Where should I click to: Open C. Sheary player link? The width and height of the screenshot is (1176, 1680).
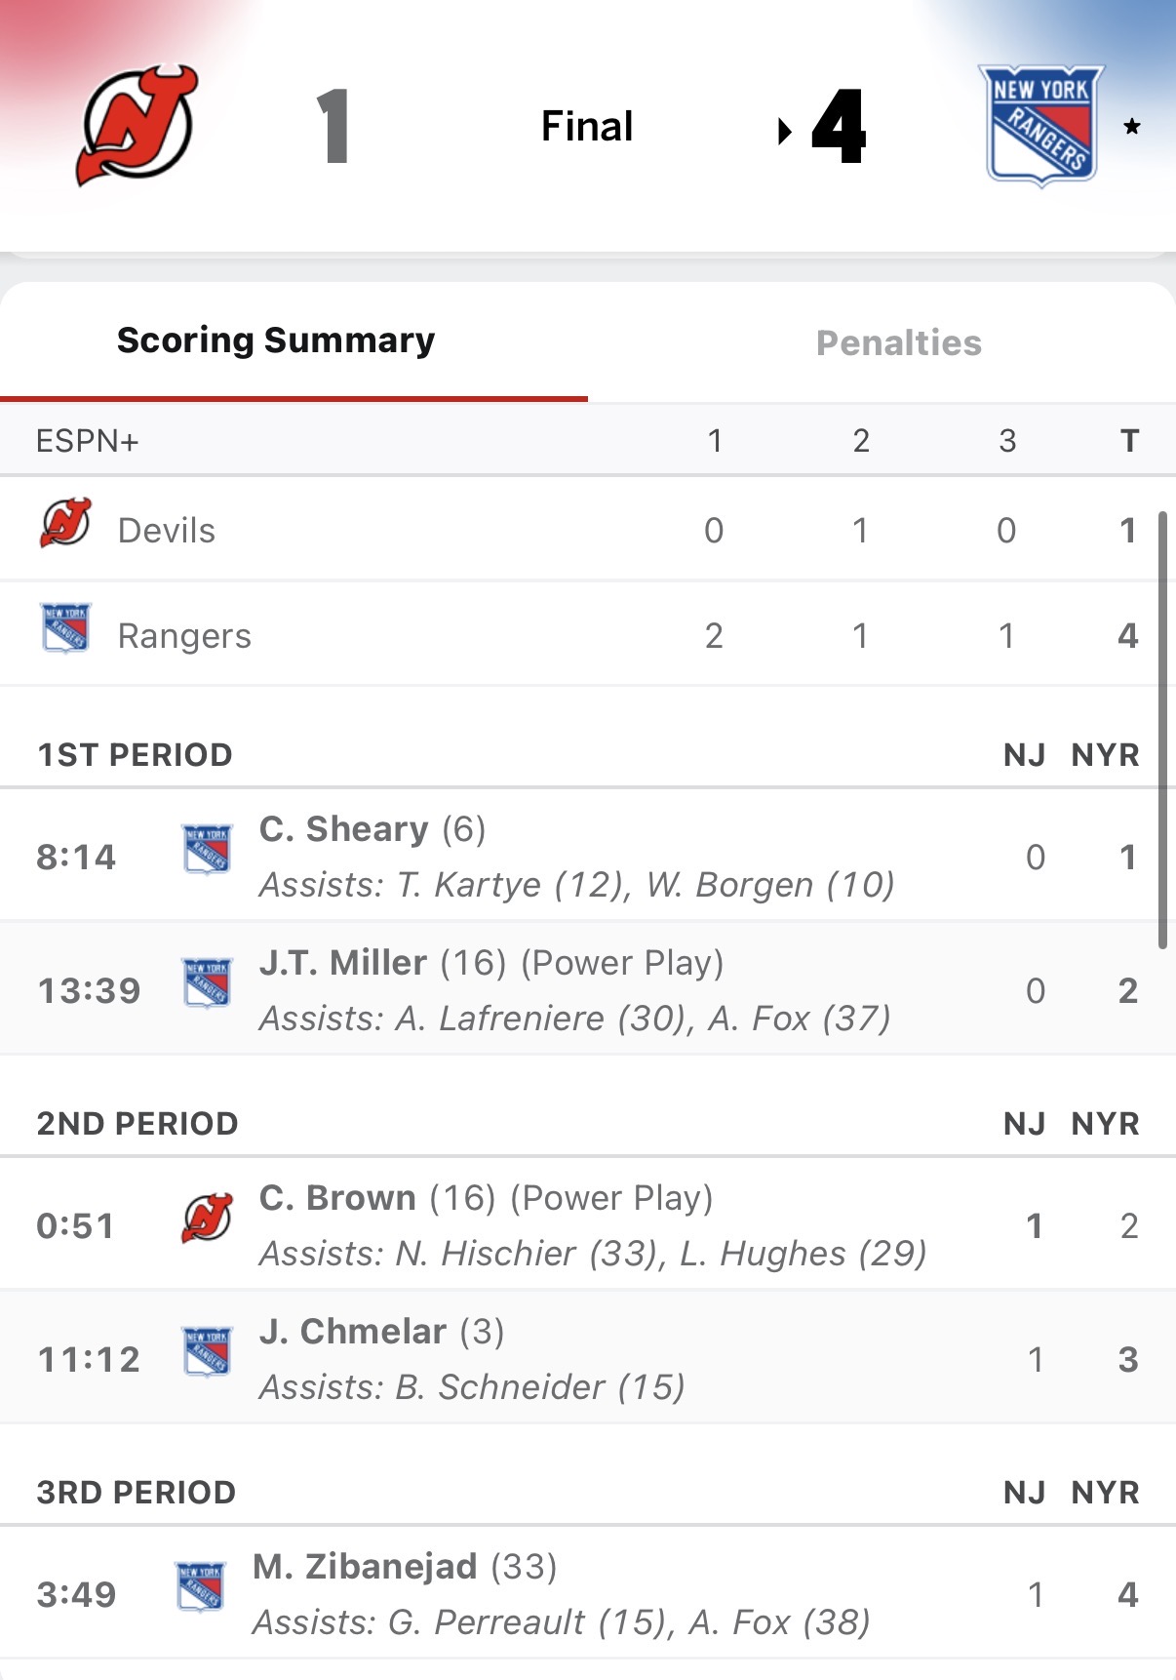343,829
